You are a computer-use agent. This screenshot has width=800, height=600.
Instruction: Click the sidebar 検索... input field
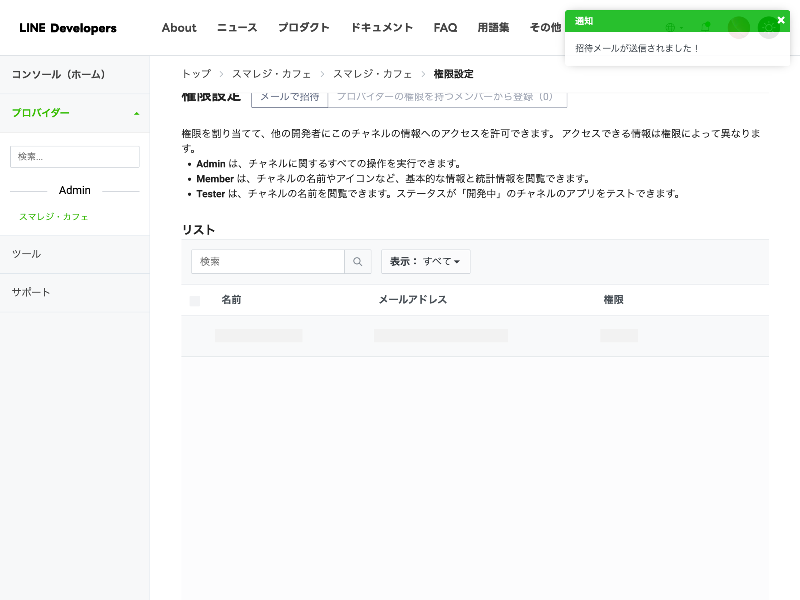(x=75, y=157)
